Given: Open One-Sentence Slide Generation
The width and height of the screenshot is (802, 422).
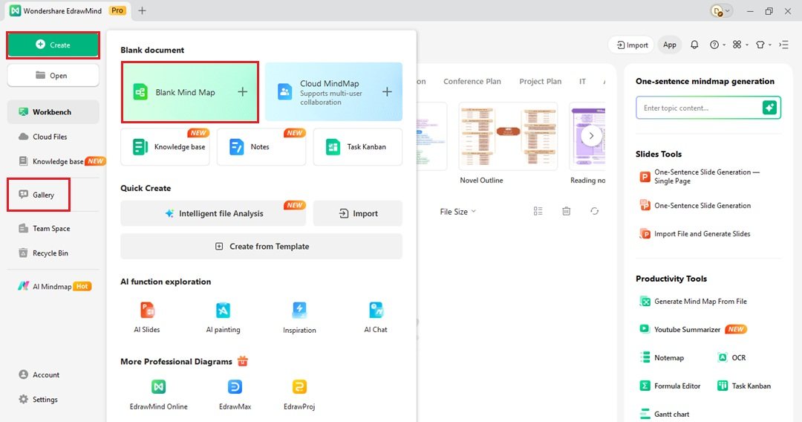Looking at the screenshot, I should tap(695, 205).
